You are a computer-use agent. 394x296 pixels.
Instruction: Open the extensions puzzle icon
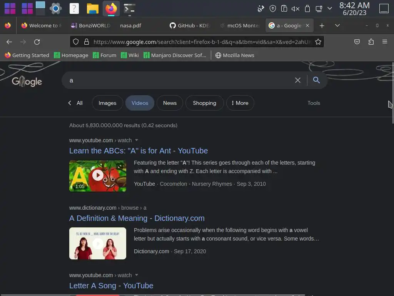point(371,42)
